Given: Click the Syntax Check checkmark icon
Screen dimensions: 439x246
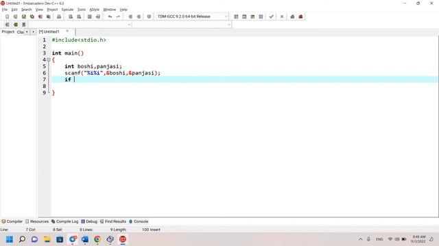Looking at the screenshot, I should [271, 16].
